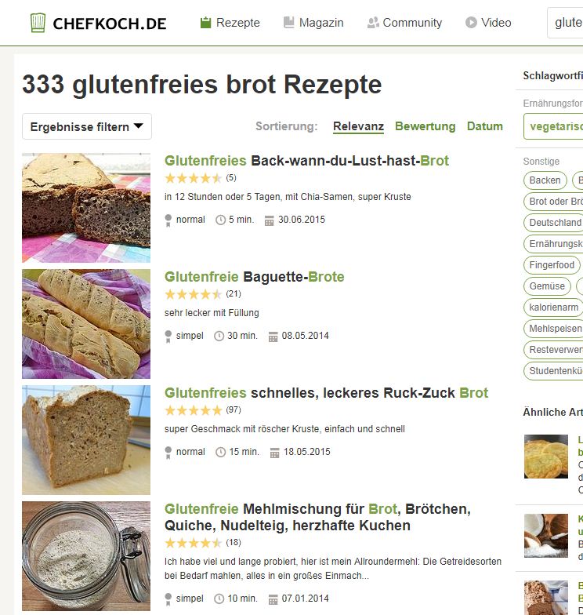Screen dimensions: 583x615
Task: Select the Relevanz sorting option
Action: [358, 126]
